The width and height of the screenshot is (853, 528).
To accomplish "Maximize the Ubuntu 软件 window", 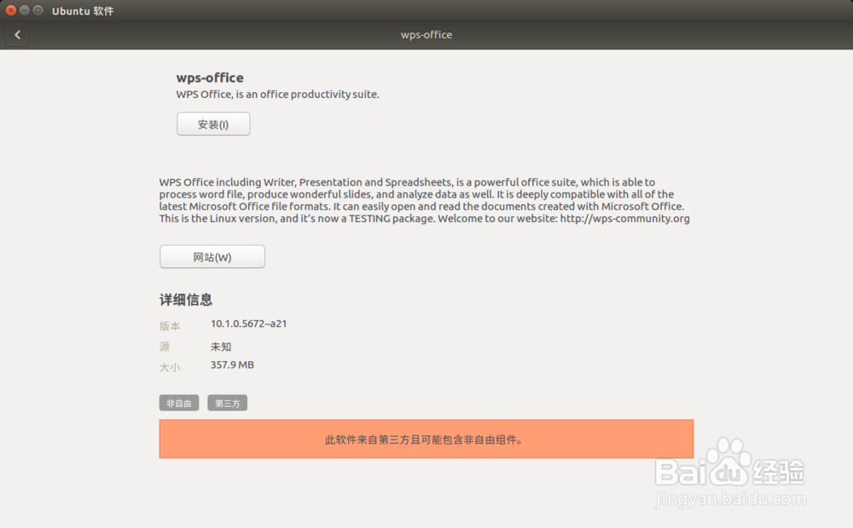I will coord(38,10).
